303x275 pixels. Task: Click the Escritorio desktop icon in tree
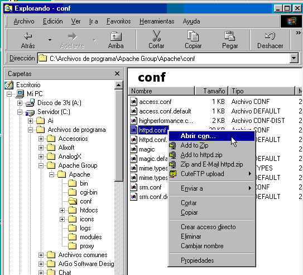point(9,85)
